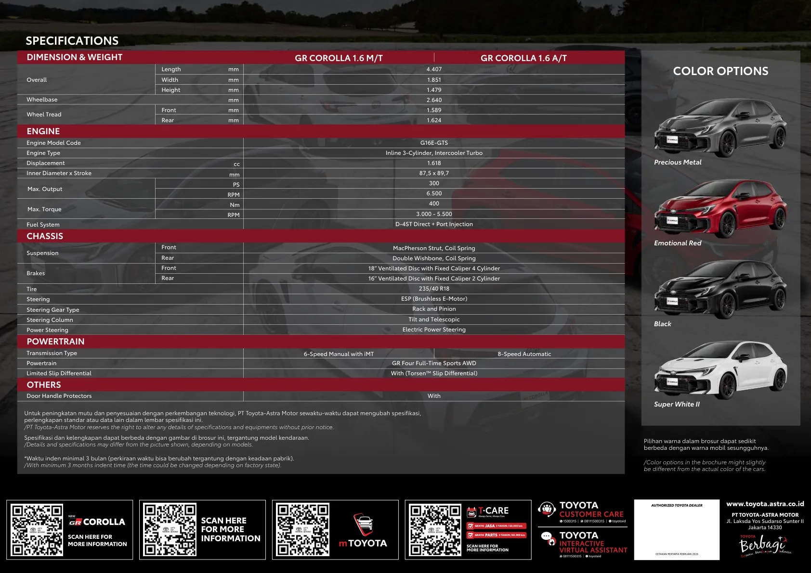811x573 pixels.
Task: Click the Height value 1.479
Action: [x=434, y=90]
